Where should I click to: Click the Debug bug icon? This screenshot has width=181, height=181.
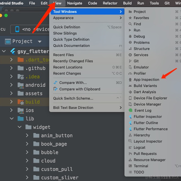130,36
